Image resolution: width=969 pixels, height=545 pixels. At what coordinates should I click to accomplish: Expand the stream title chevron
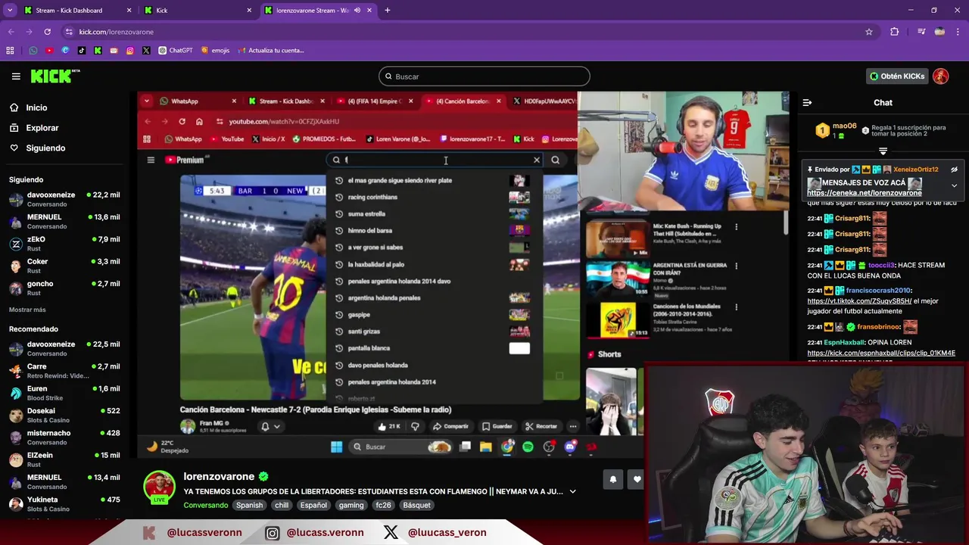tap(572, 491)
